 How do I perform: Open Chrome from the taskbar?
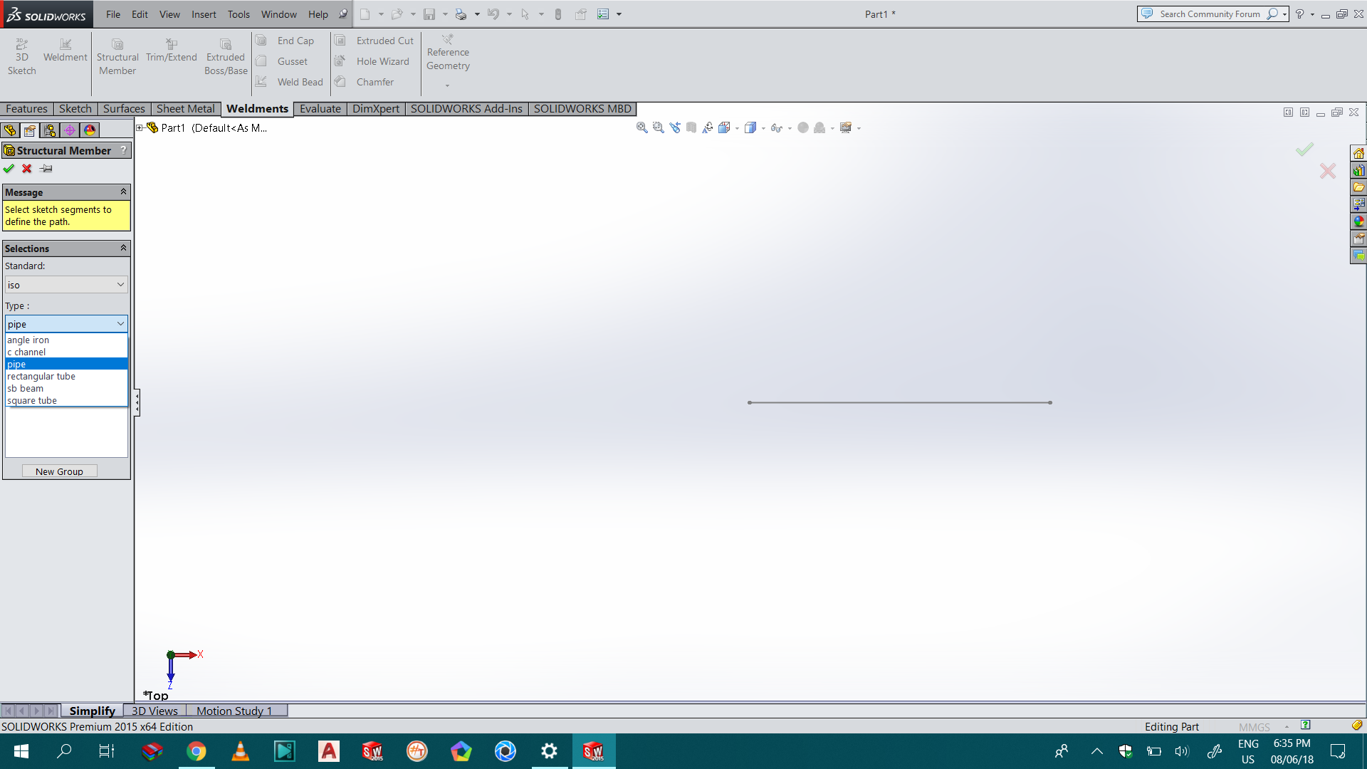[x=197, y=751]
